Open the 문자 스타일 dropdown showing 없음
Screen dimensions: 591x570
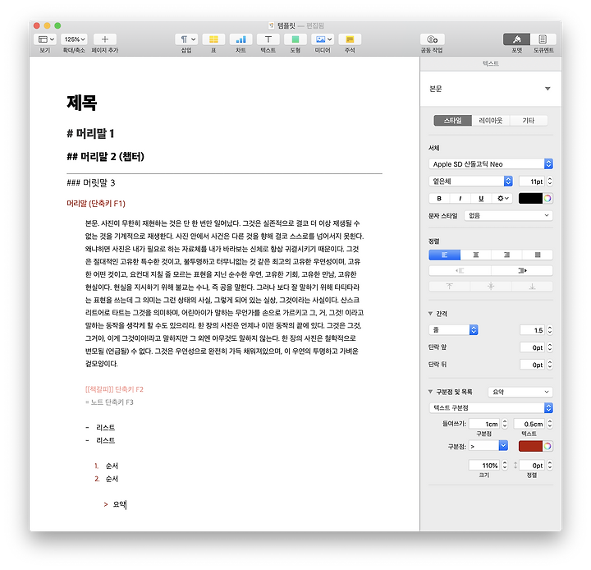[x=508, y=215]
